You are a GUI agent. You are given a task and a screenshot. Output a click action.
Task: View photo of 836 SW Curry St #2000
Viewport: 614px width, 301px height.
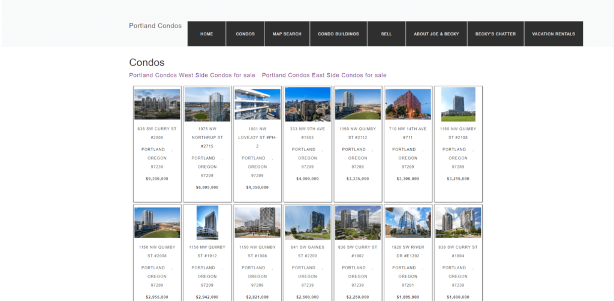(x=157, y=104)
